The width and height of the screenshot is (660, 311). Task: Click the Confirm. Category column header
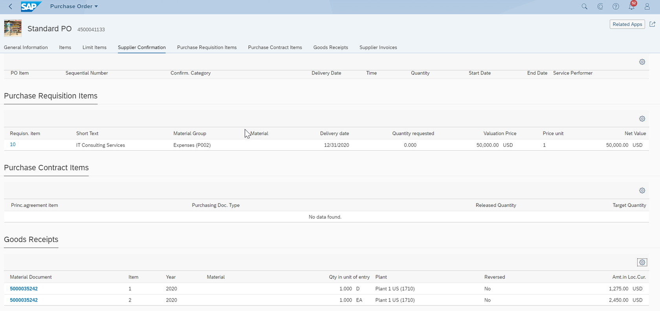click(191, 73)
